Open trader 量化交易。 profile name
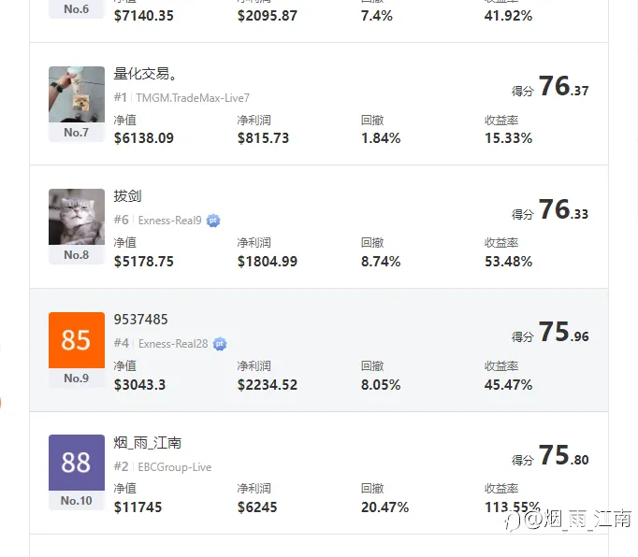 pos(145,74)
